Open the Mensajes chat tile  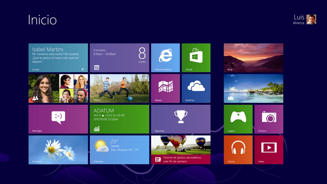(58, 119)
